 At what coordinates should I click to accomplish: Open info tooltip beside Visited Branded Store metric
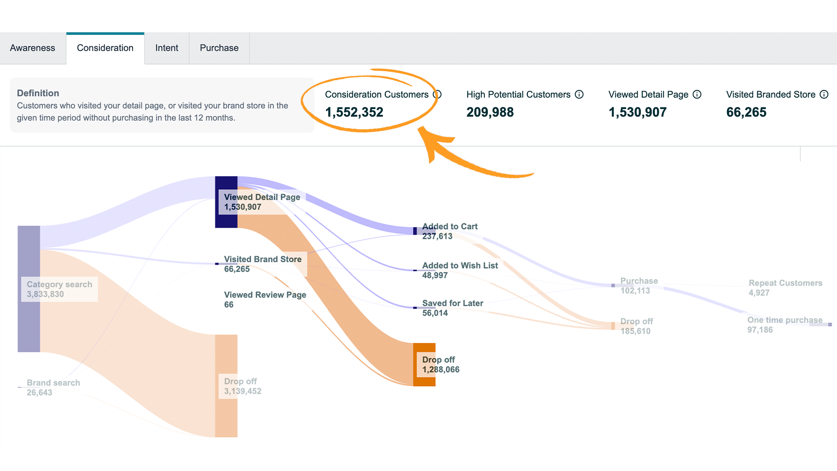click(x=824, y=94)
